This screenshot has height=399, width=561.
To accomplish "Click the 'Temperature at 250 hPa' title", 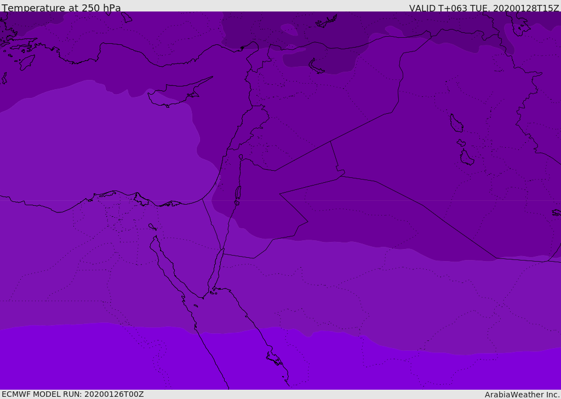I will [x=61, y=8].
